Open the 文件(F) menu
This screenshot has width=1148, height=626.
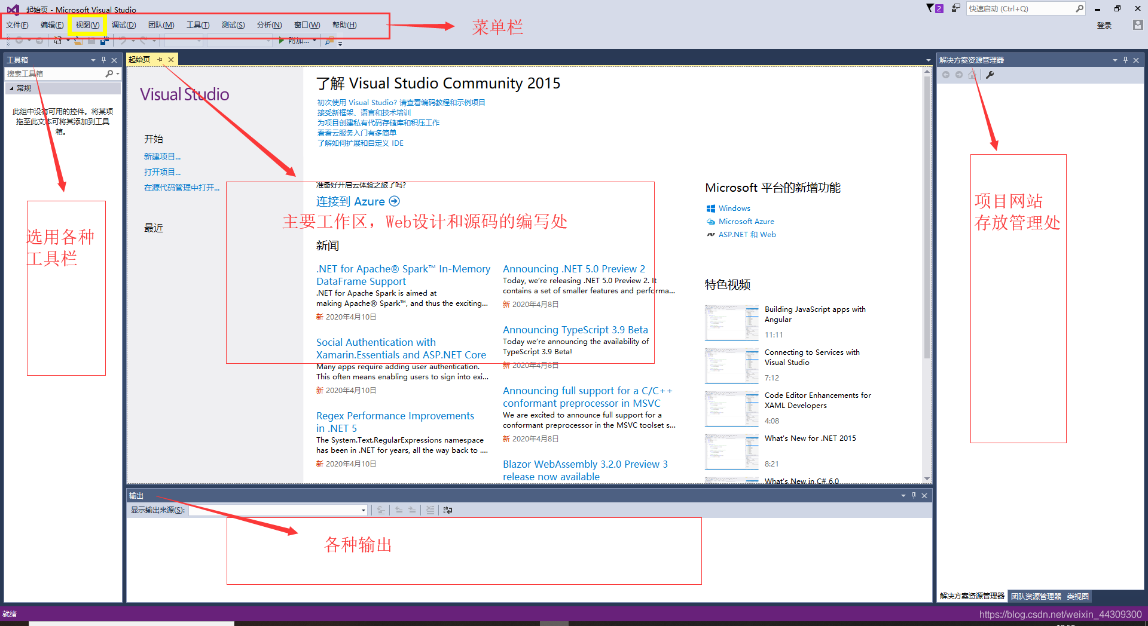pos(17,25)
